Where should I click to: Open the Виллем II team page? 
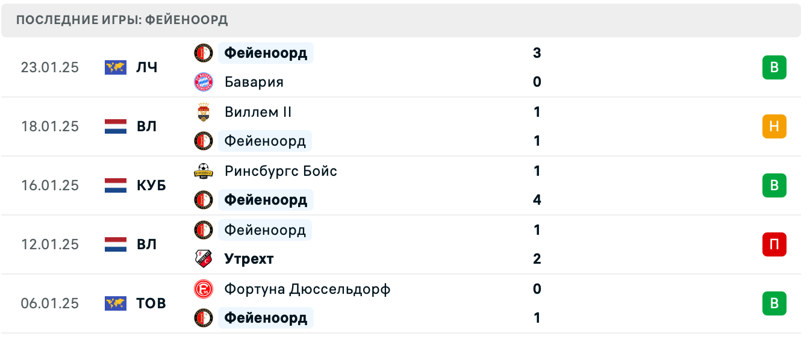pos(257,111)
